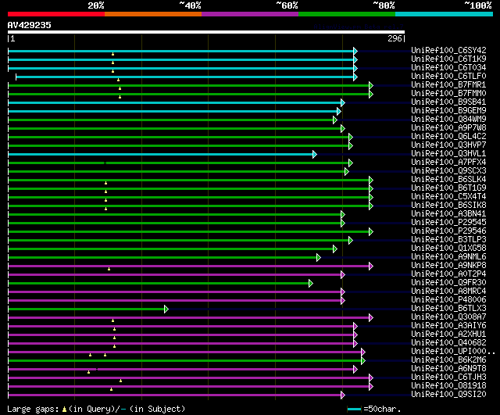This screenshot has height=415, width=500.
Task: Click the purple alignment bar for A8MRC4
Action: (x=174, y=292)
